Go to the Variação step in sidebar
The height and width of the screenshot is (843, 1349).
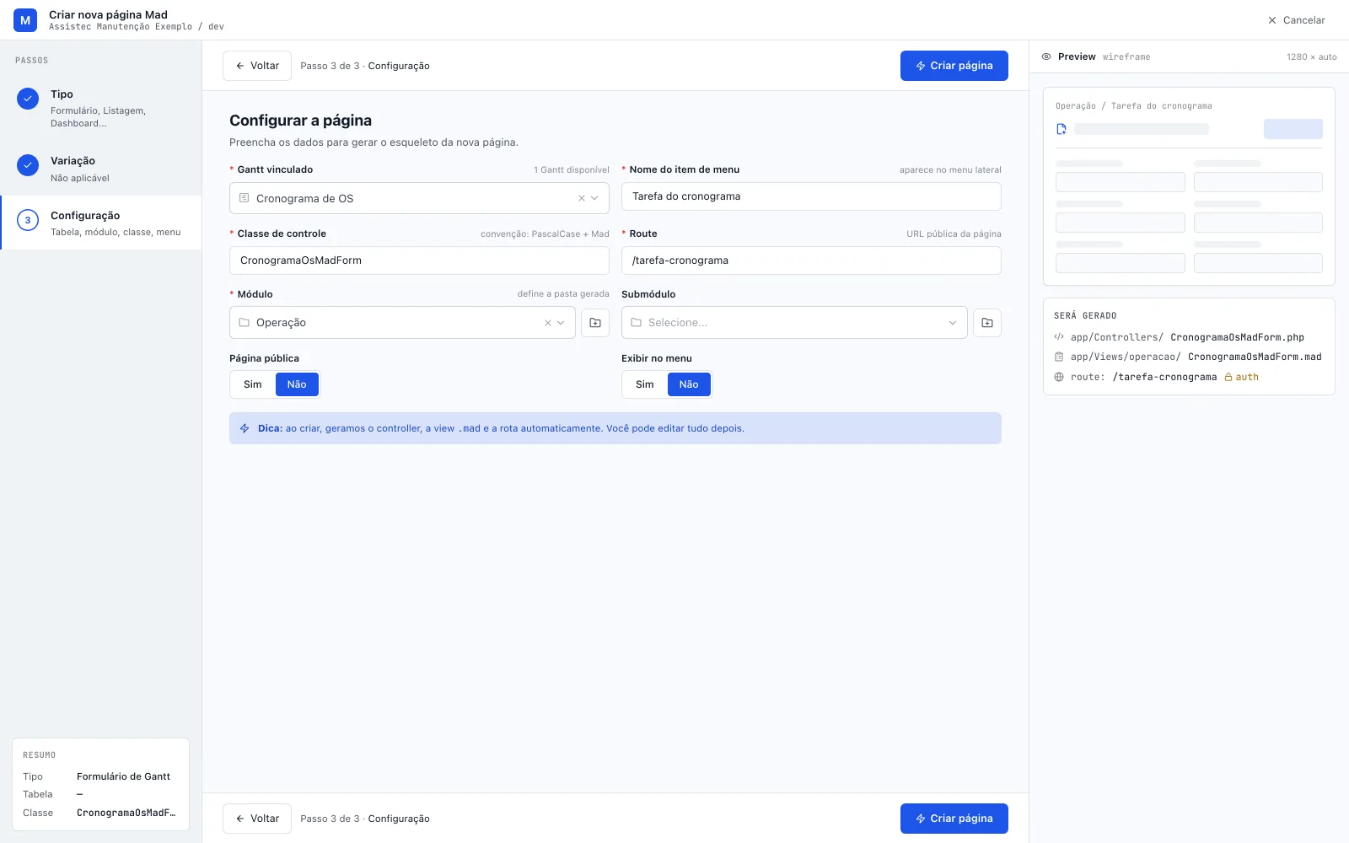click(x=101, y=169)
